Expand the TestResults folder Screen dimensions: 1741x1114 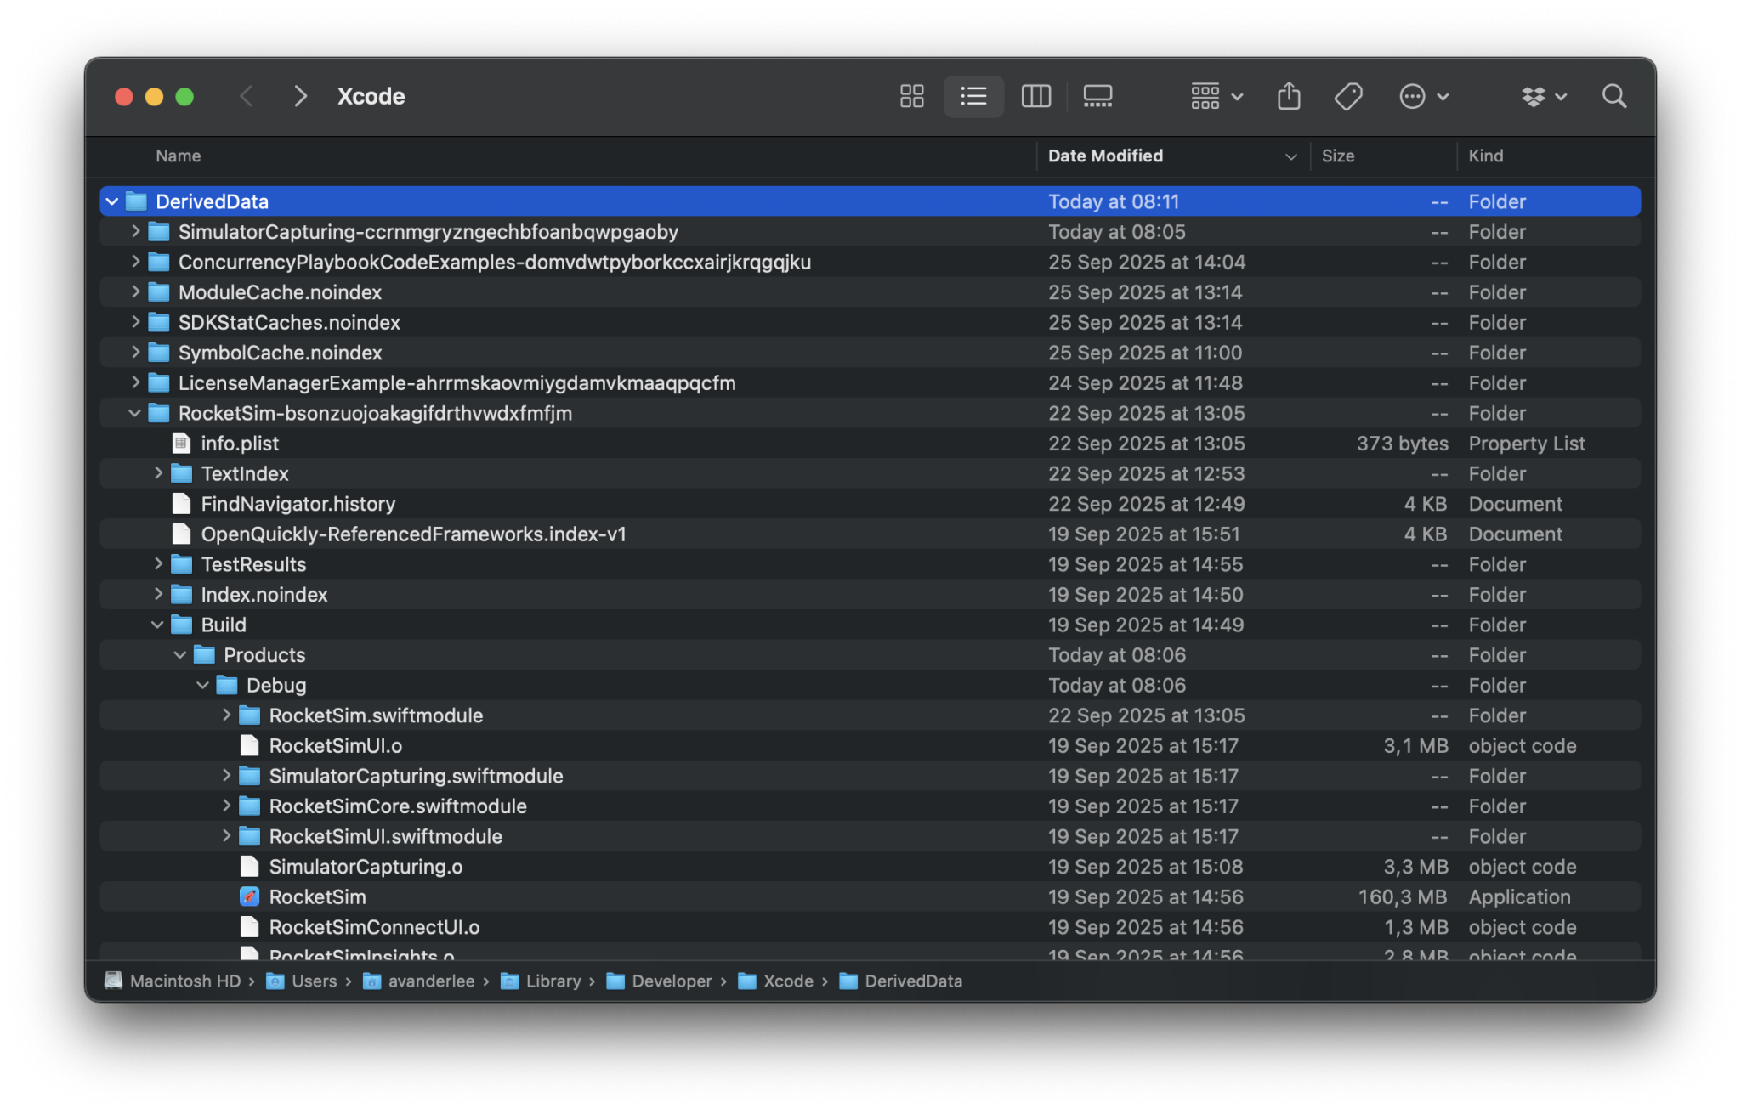click(x=157, y=563)
